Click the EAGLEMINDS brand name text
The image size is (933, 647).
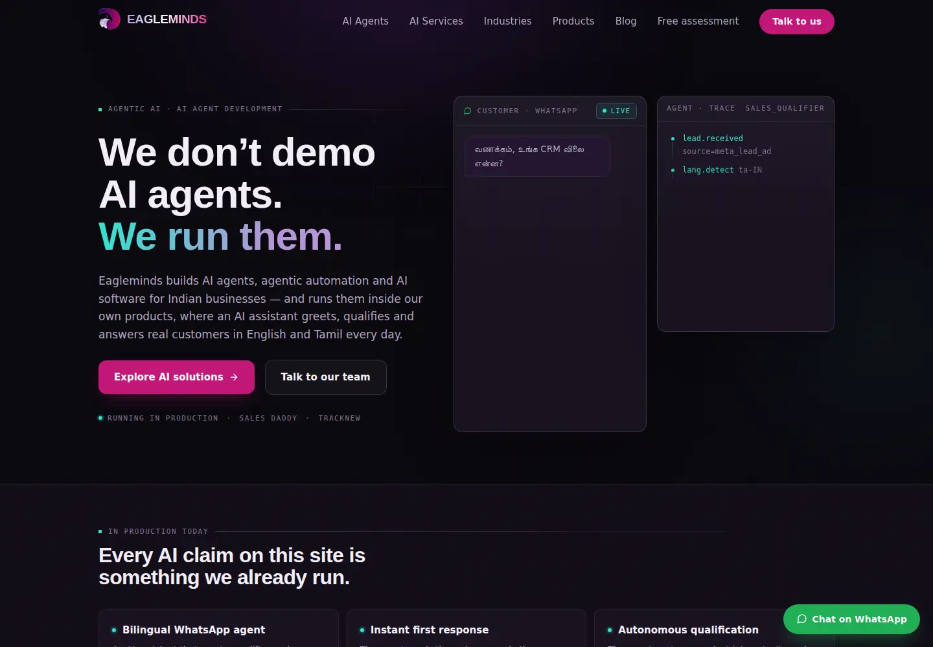(167, 19)
